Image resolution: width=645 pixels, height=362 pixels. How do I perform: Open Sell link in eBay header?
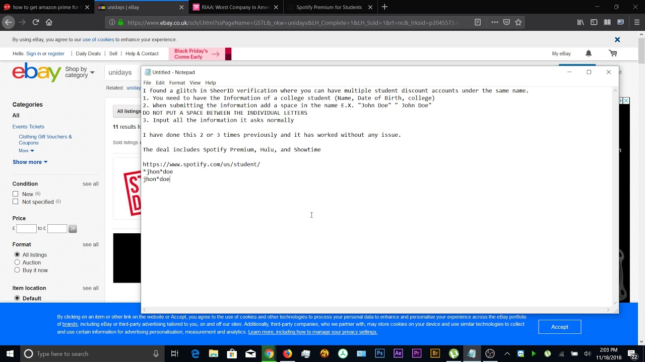(x=113, y=53)
